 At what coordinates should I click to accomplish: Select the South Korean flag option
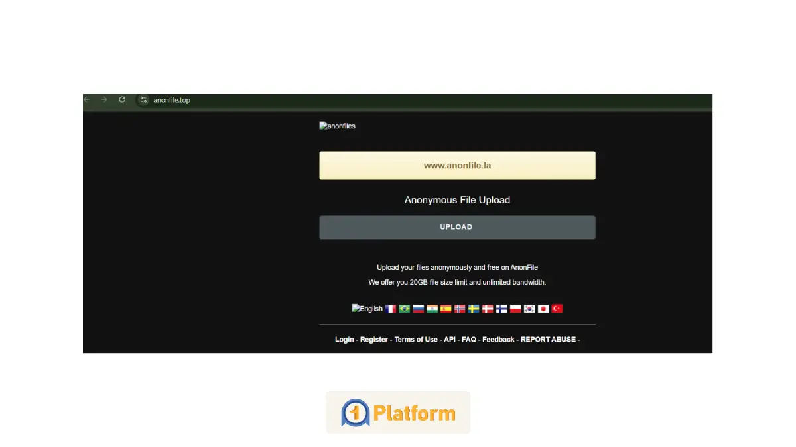(x=529, y=308)
